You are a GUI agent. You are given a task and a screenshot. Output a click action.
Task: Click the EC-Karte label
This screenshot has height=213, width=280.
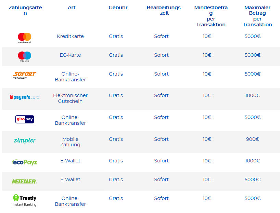pos(71,55)
